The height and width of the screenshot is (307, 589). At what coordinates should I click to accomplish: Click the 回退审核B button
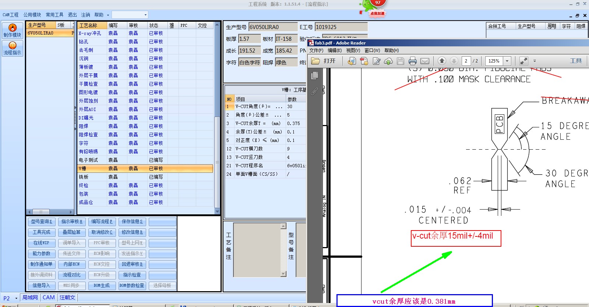pos(132,264)
